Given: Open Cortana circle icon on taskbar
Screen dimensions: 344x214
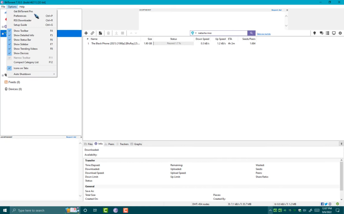Looking at the screenshot, I should pos(85,210).
